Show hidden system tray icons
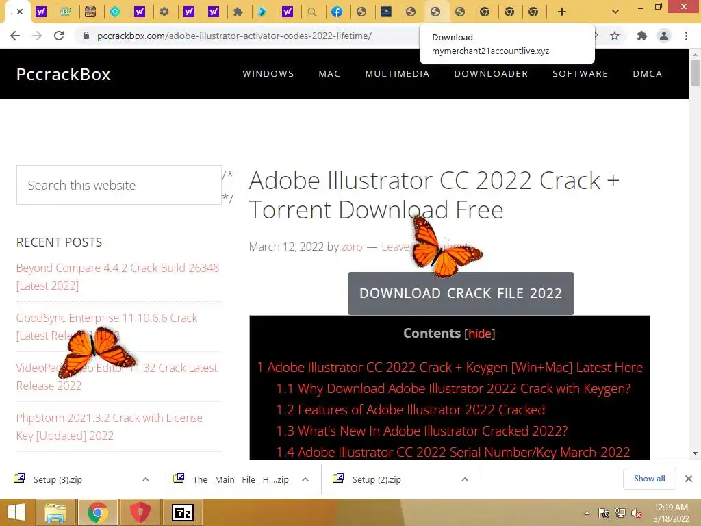Screen dimensions: 701x526 [587, 513]
